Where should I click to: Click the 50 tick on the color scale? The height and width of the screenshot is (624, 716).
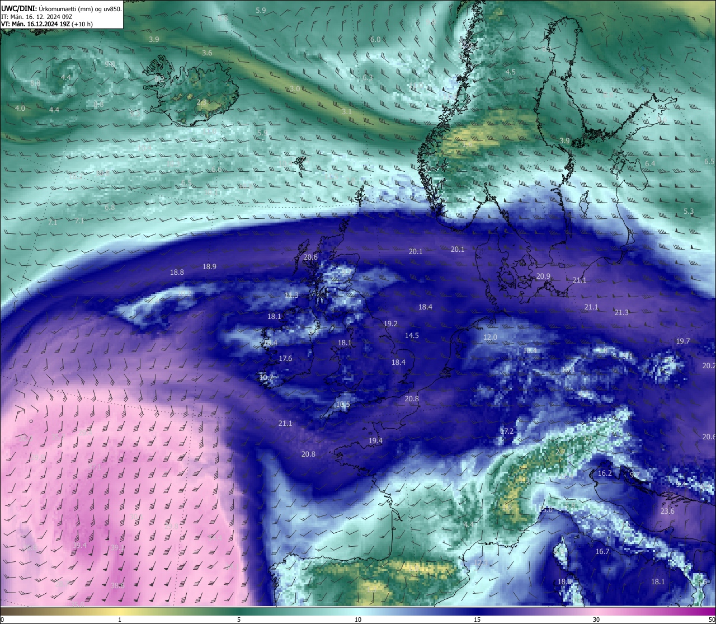[x=712, y=620]
